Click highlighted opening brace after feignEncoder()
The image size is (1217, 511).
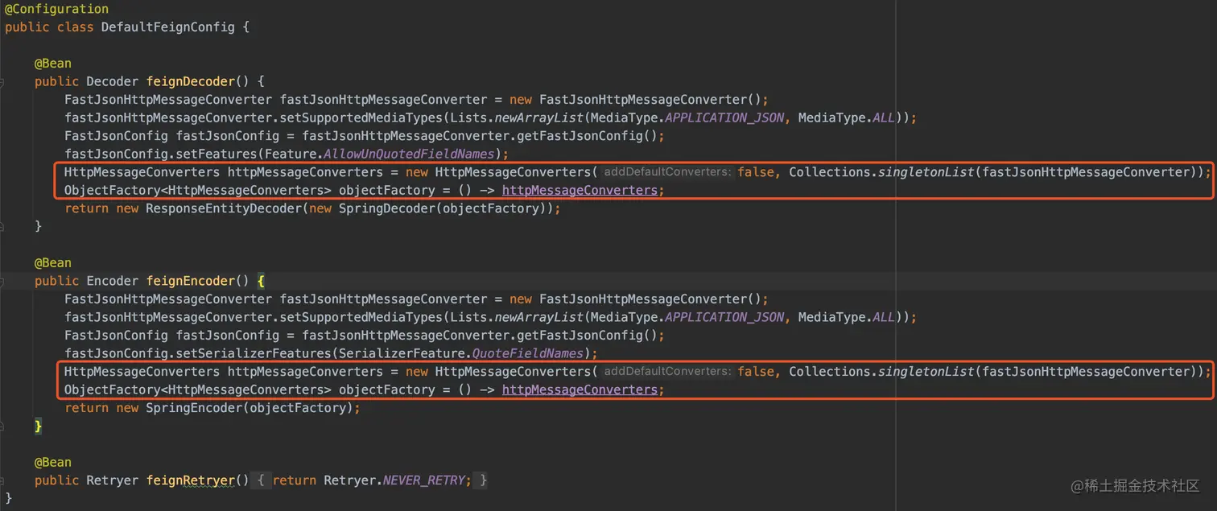261,281
